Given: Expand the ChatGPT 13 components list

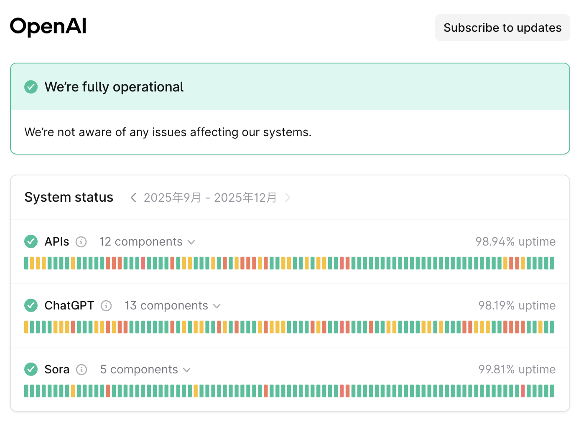Looking at the screenshot, I should 172,306.
